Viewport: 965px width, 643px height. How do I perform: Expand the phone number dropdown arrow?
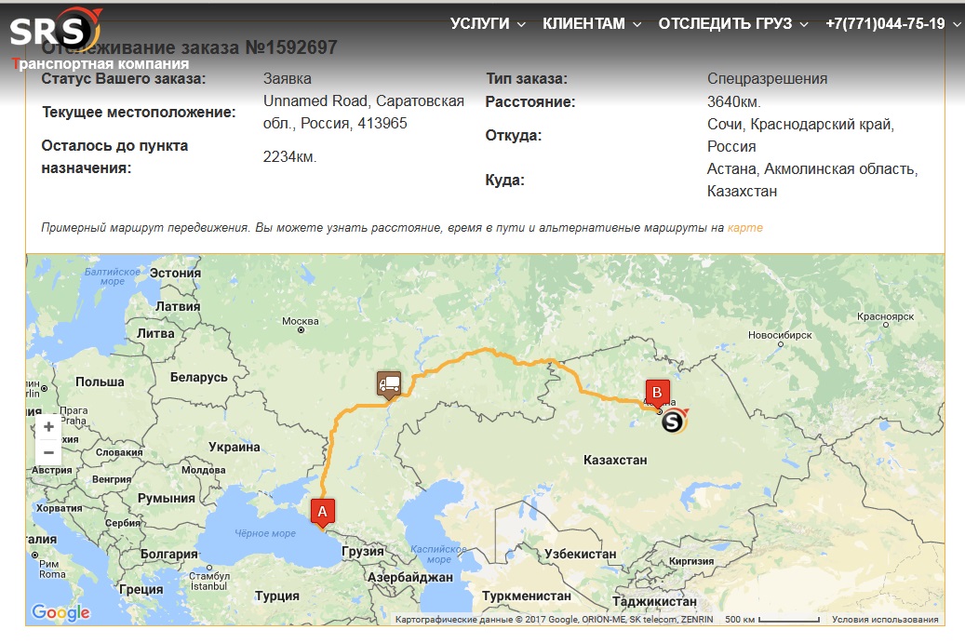click(957, 24)
